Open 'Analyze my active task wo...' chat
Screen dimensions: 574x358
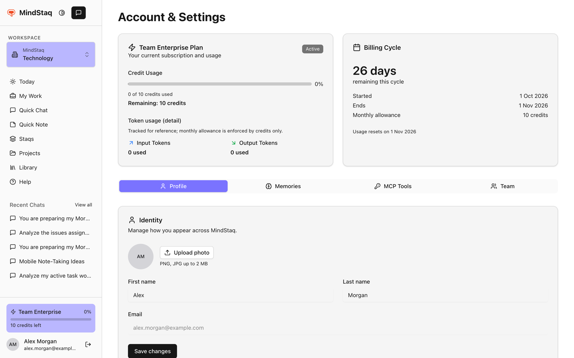pos(51,276)
